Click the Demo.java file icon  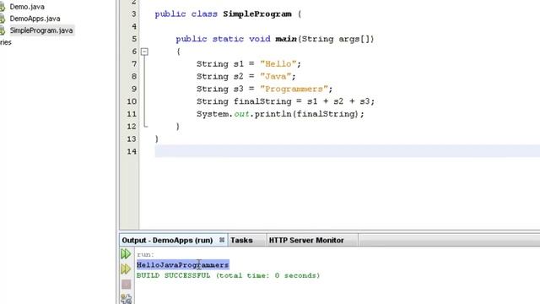pyautogui.click(x=2, y=7)
